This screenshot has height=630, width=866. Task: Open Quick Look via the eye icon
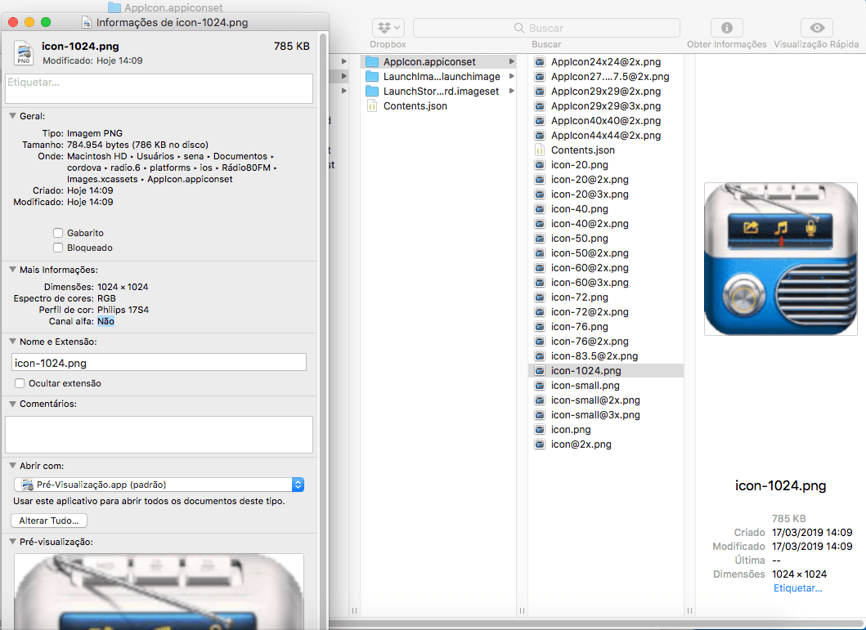coord(815,28)
